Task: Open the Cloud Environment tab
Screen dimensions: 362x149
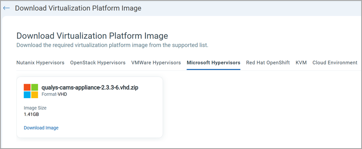Action: coord(335,62)
